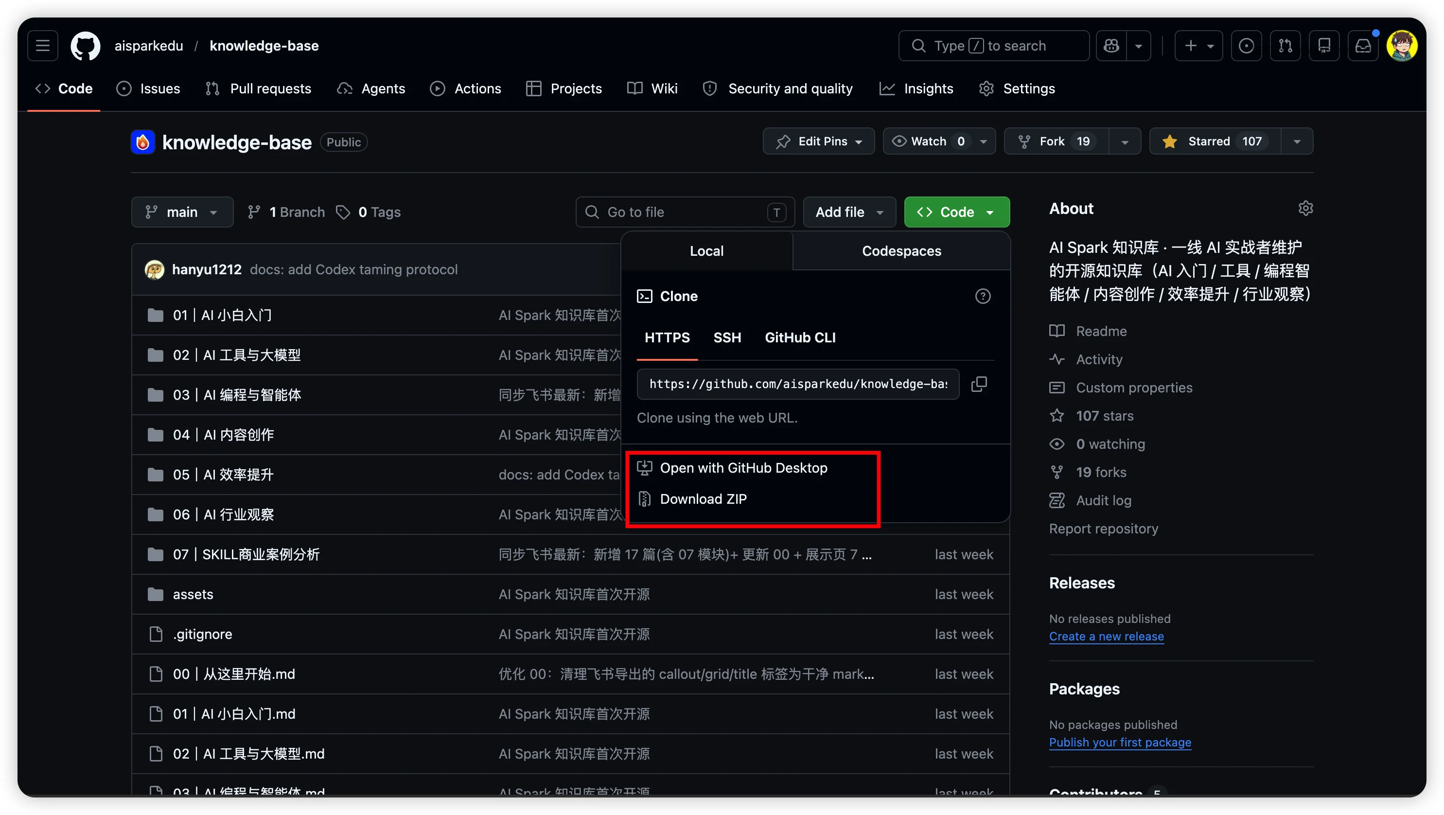Image resolution: width=1444 pixels, height=815 pixels.
Task: Expand the star lists caret next to Starred
Action: (1297, 141)
